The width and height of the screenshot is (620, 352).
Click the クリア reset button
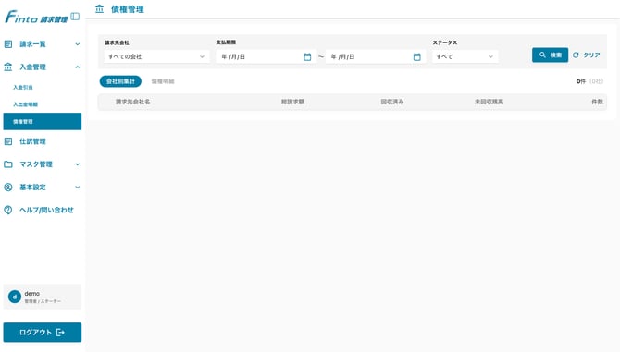(x=587, y=55)
